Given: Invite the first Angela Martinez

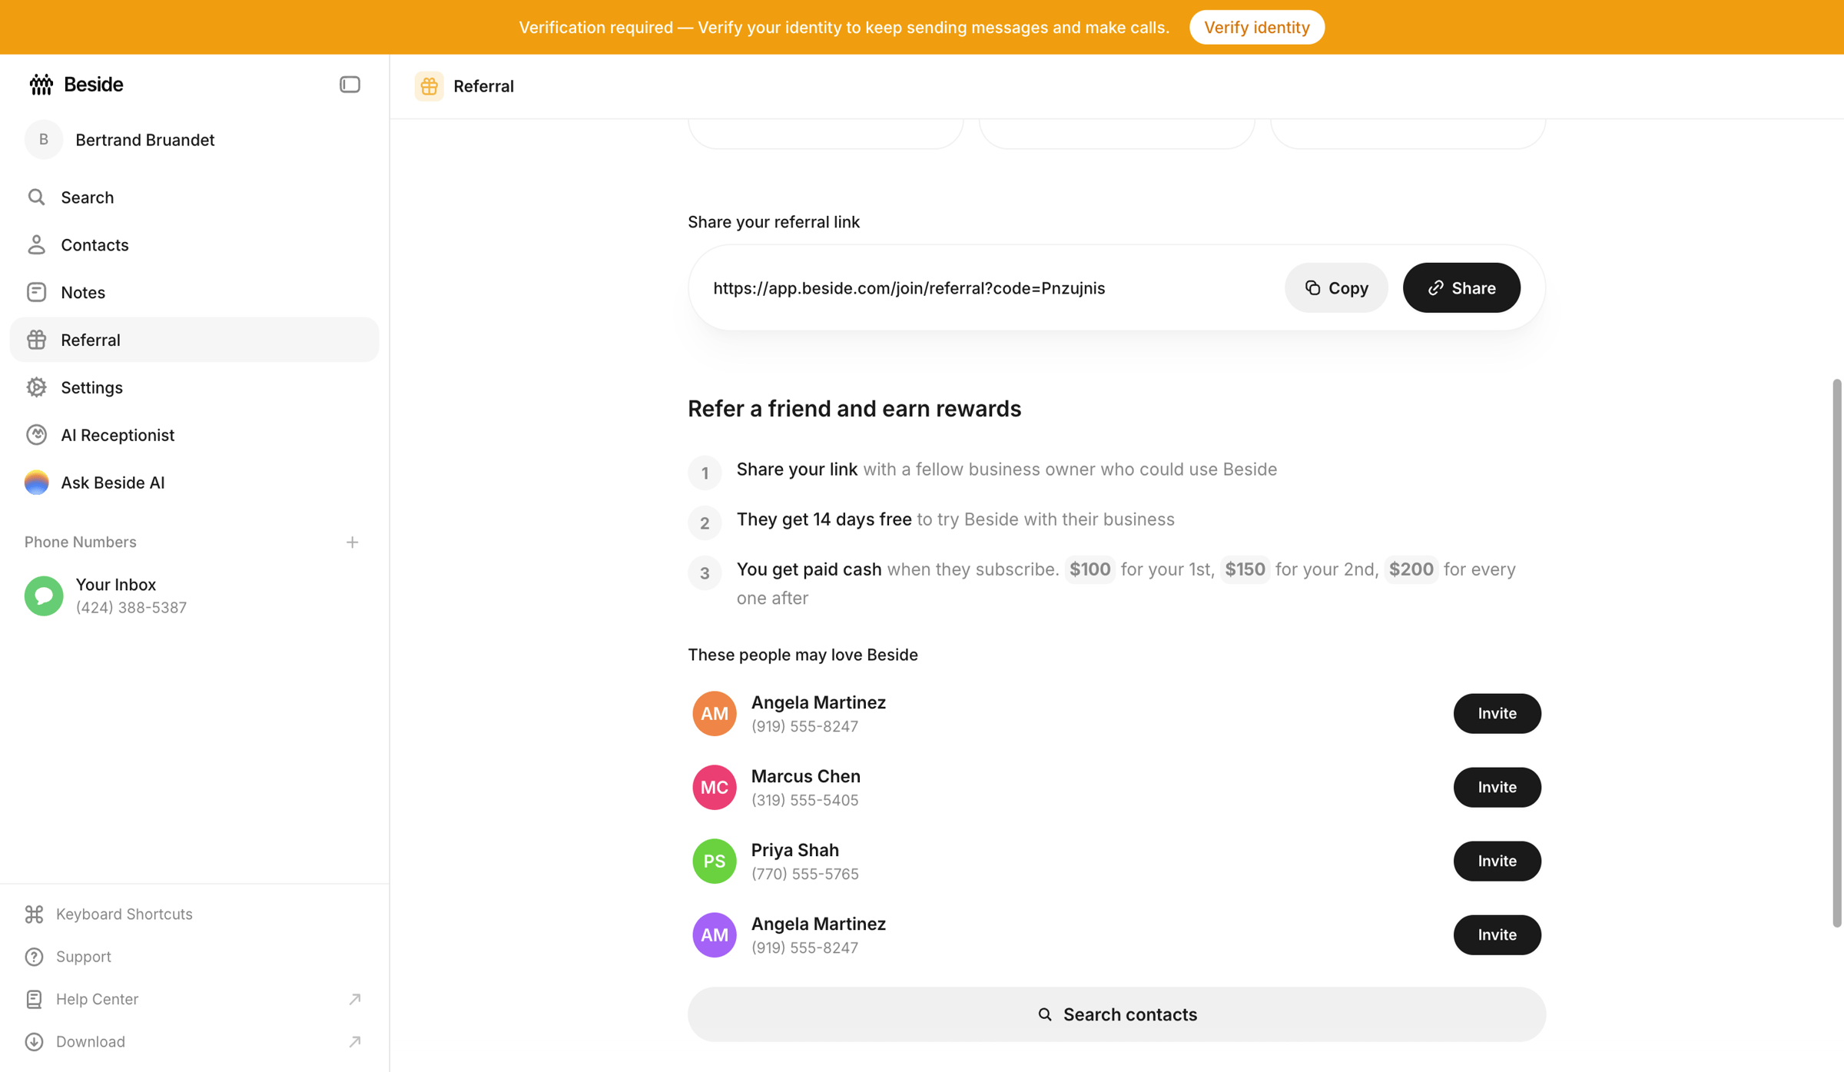Looking at the screenshot, I should [1497, 713].
